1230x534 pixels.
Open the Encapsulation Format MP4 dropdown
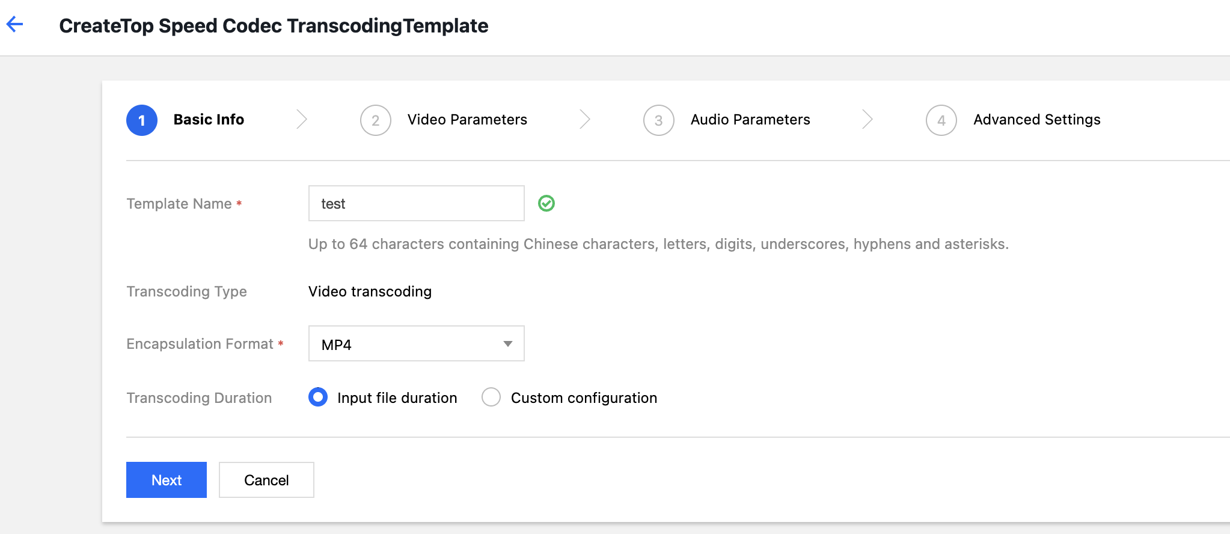click(x=416, y=344)
